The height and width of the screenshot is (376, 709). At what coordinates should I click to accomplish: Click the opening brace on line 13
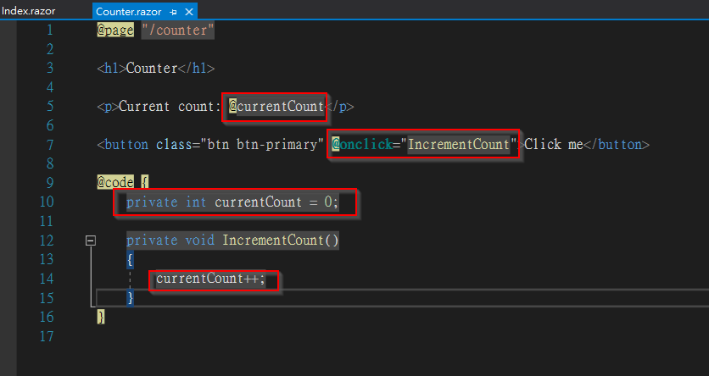pyautogui.click(x=131, y=259)
